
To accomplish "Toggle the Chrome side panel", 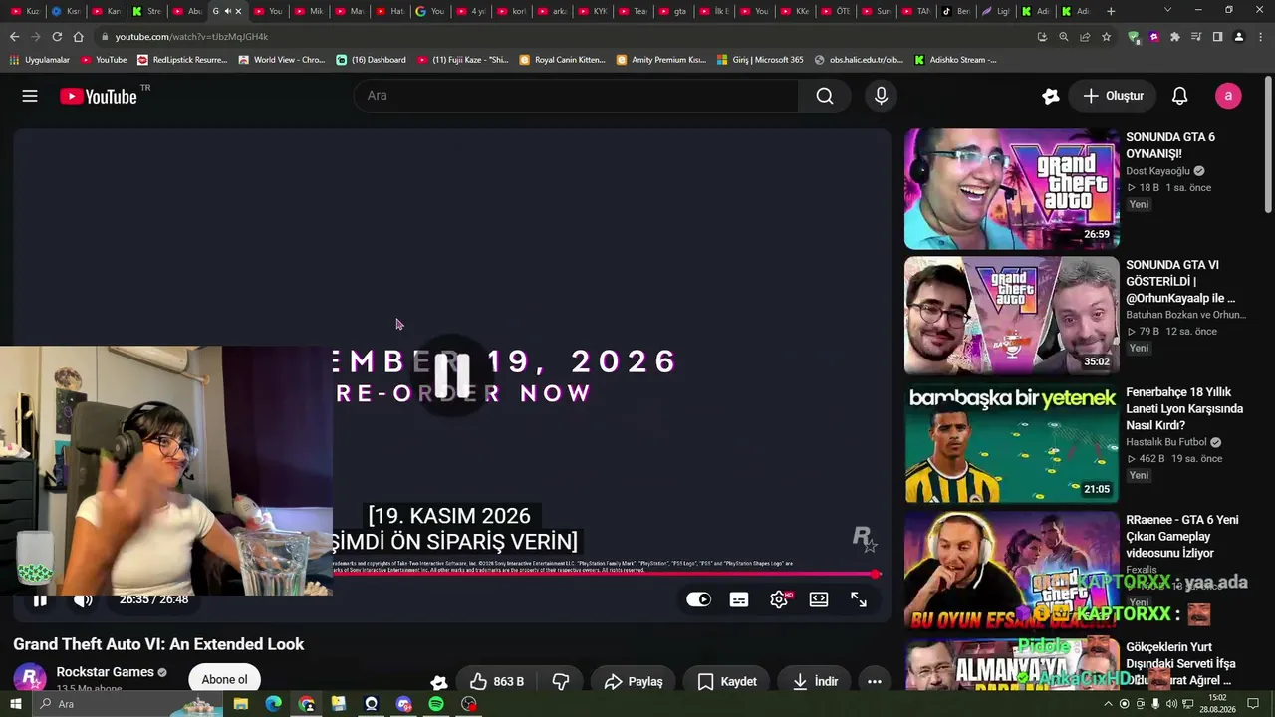I will (x=1217, y=37).
